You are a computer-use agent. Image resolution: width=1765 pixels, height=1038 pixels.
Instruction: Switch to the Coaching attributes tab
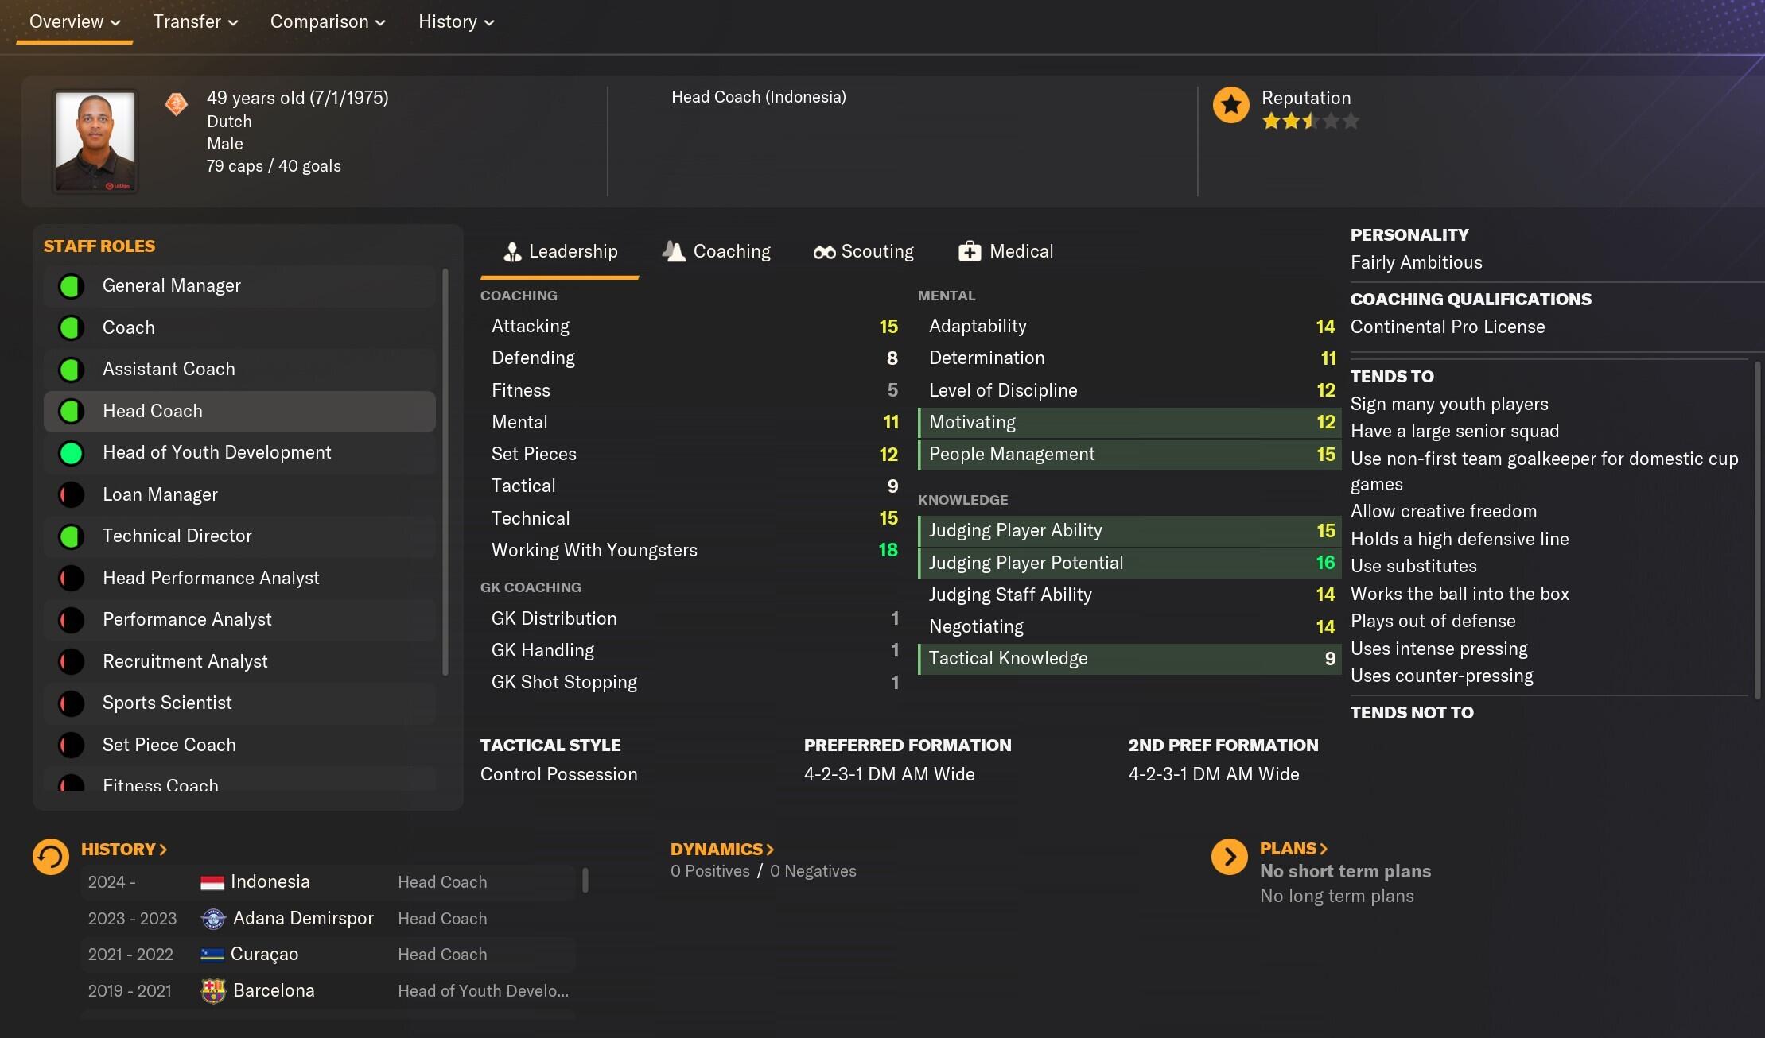coord(717,252)
